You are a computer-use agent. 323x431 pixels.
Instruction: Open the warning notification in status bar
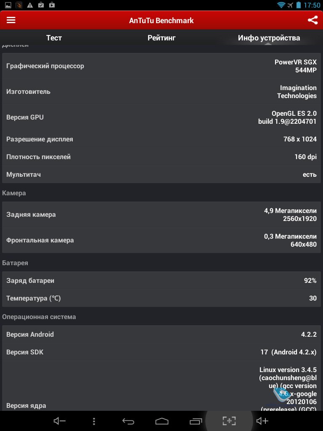(30, 5)
